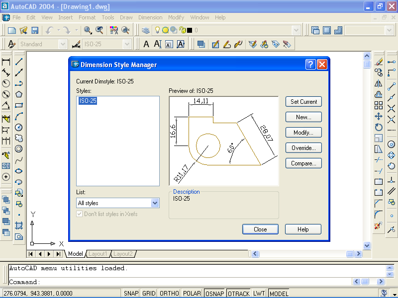Screen dimensions: 398x298
Task: Select the Multiline Text A icon
Action: click(x=146, y=44)
